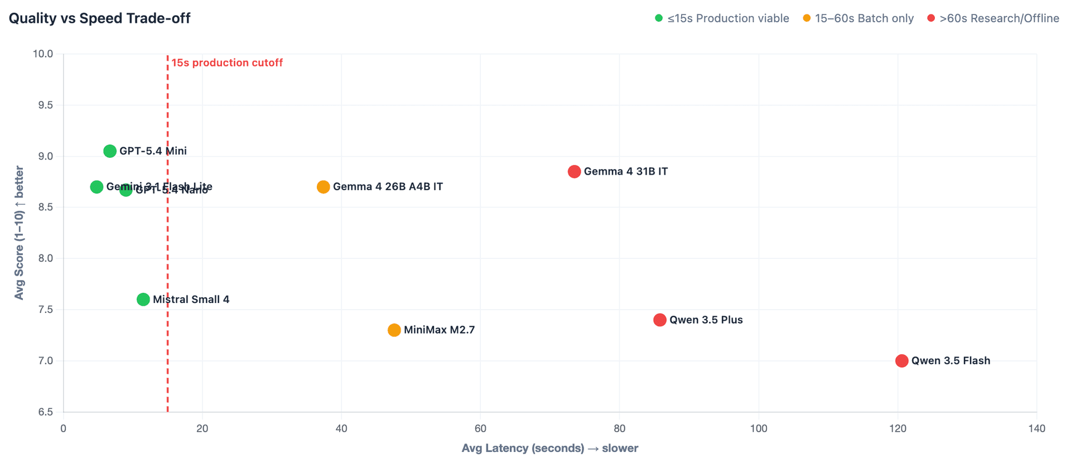Select the Qwen 3.5 Plus red dot

tap(660, 320)
